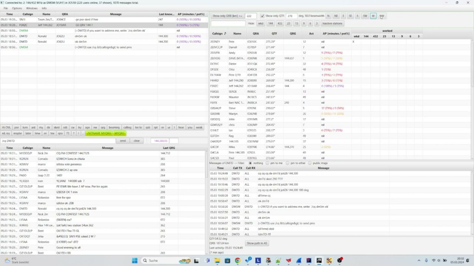474x266 pixels.
Task: Sort station list by QRA column
Action: 256,33
